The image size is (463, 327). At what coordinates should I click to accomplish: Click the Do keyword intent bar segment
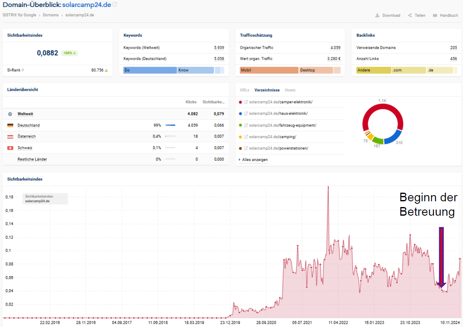pyautogui.click(x=150, y=70)
